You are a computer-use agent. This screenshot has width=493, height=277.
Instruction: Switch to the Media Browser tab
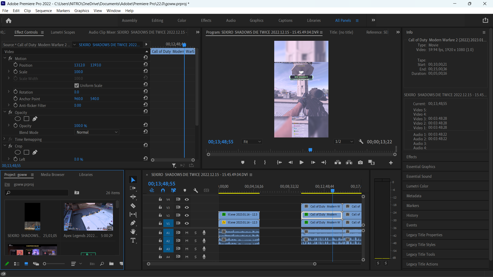click(52, 174)
